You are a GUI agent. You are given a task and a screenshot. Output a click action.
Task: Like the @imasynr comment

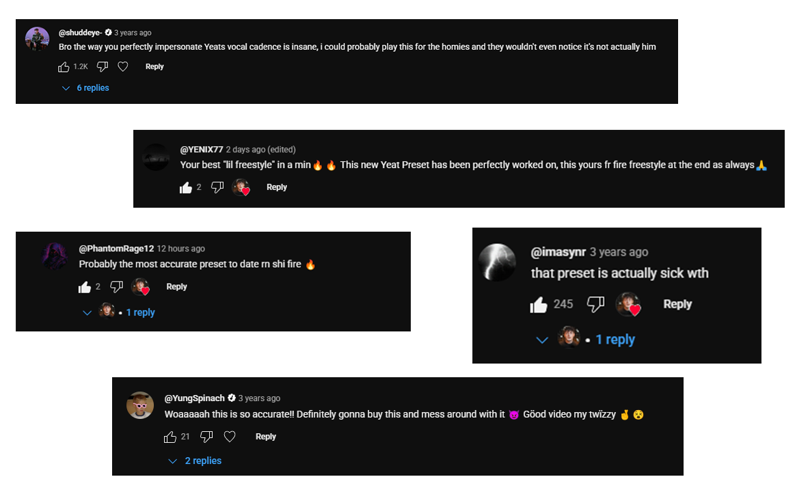pyautogui.click(x=539, y=305)
